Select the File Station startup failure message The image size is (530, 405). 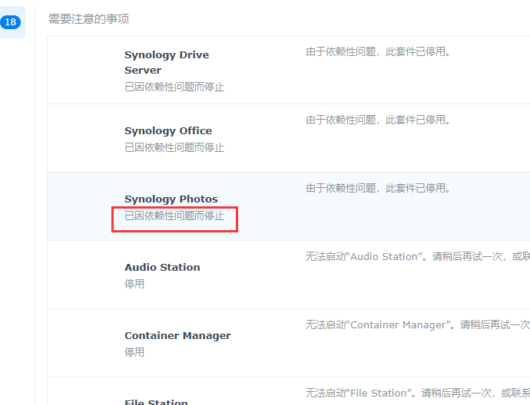pyautogui.click(x=417, y=393)
